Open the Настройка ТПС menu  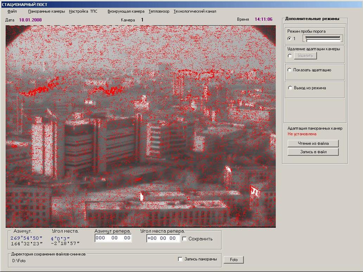[x=83, y=11]
